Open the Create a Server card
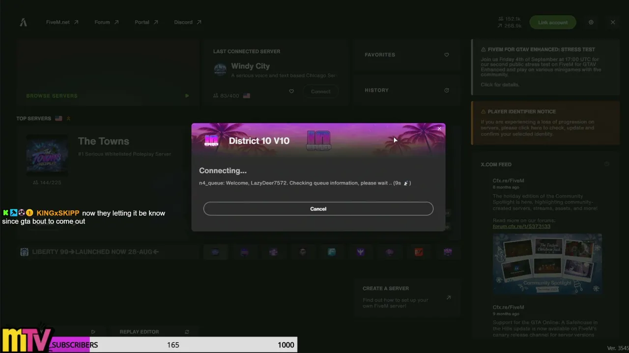 (407, 297)
